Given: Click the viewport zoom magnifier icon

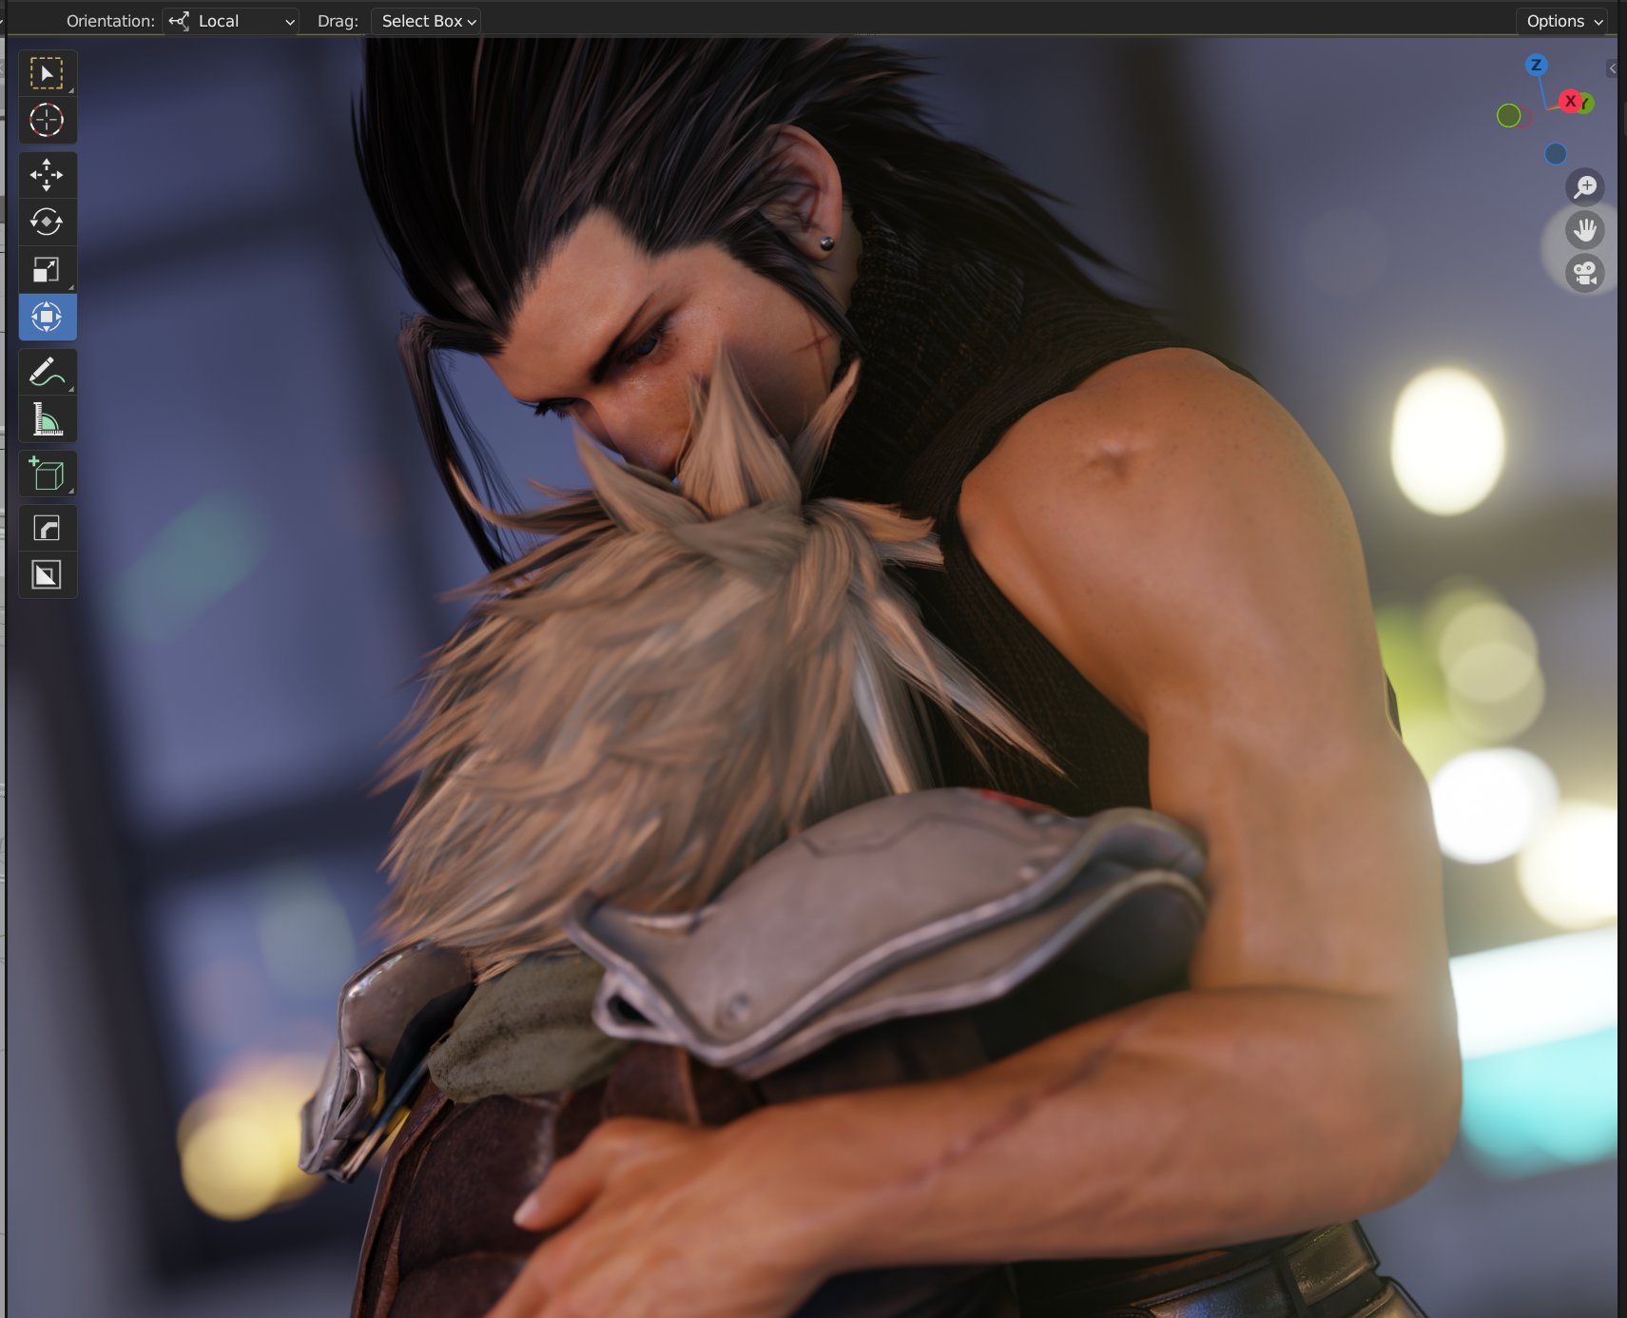Looking at the screenshot, I should [1585, 186].
